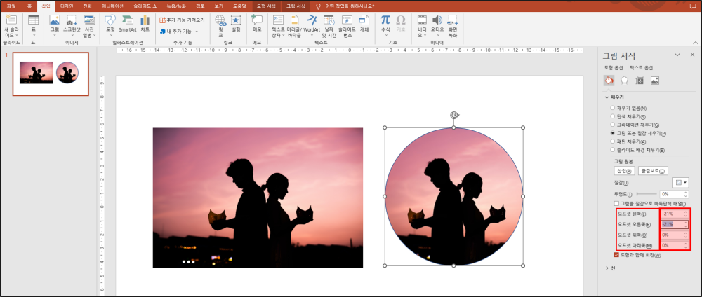Open the format pane options chevron
702x297 pixels.
[678, 55]
